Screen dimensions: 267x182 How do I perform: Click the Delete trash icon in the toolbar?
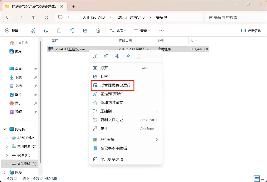[x=98, y=31]
